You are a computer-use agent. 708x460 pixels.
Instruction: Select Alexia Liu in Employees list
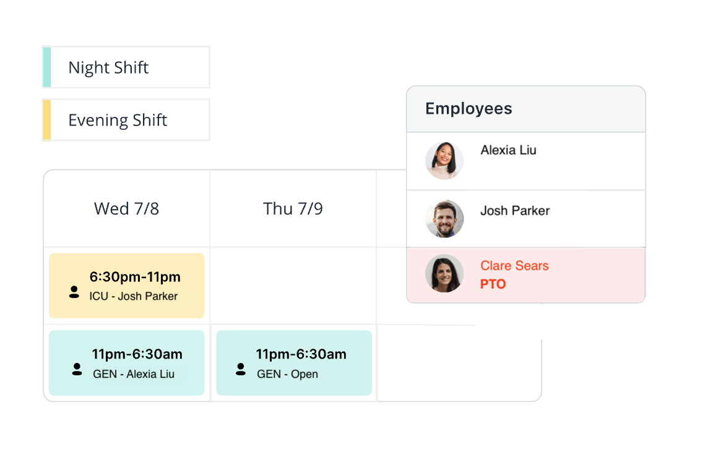(x=526, y=161)
